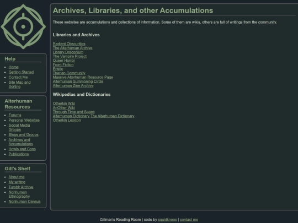Click the Gill's Shelf heading
Screen dimensions: 298x223
(x=18, y=168)
